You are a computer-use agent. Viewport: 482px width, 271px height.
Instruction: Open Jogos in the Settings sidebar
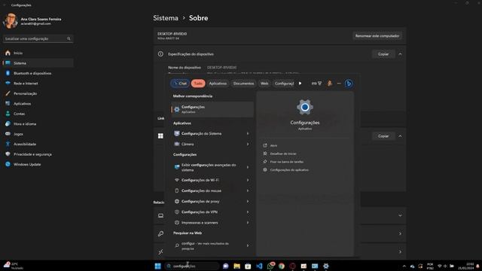tap(38, 134)
